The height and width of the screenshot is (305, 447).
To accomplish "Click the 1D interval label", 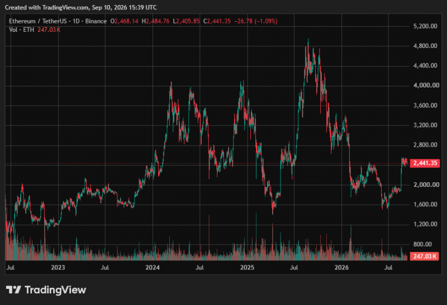I will (x=76, y=21).
